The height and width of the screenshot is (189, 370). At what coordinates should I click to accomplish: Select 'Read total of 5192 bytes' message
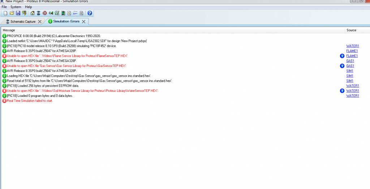point(90,81)
